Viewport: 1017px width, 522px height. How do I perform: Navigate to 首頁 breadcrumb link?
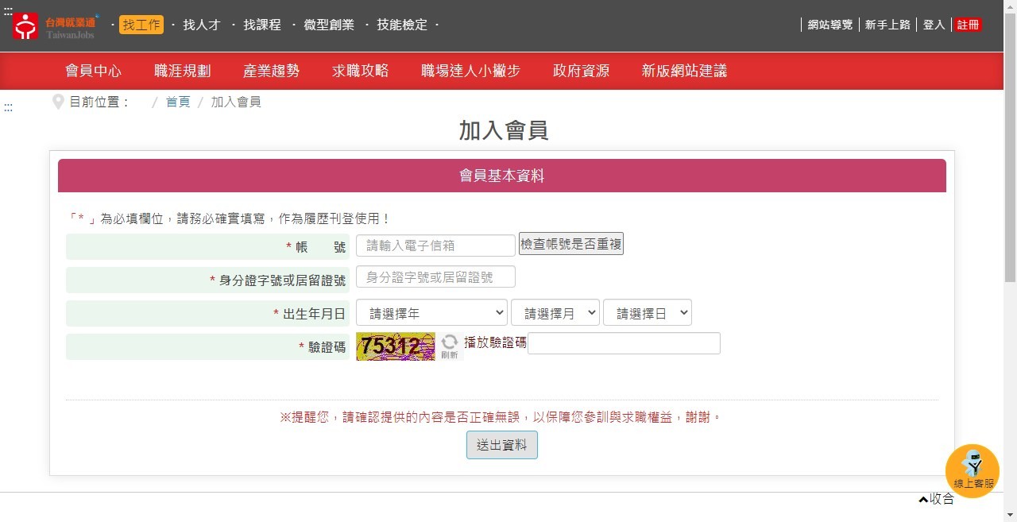tap(178, 102)
